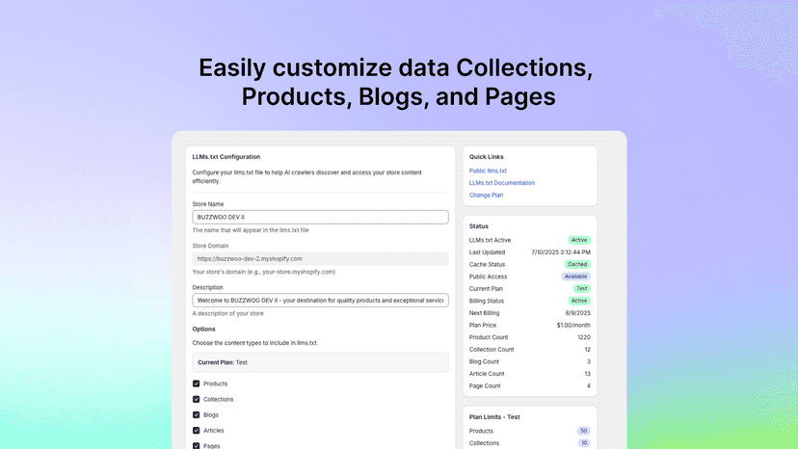Click the LLMs.txt Active status badge
Image resolution: width=798 pixels, height=449 pixels.
pyautogui.click(x=579, y=240)
